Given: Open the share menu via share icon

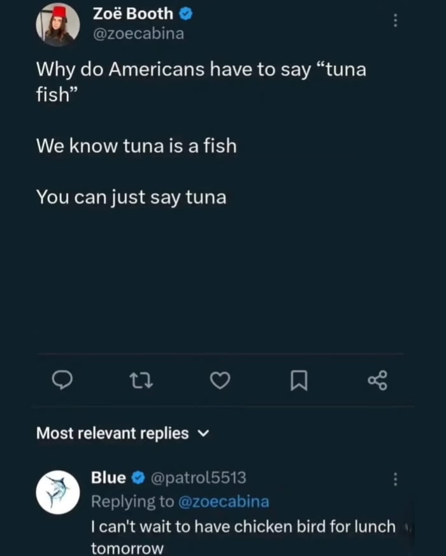Looking at the screenshot, I should (x=378, y=381).
